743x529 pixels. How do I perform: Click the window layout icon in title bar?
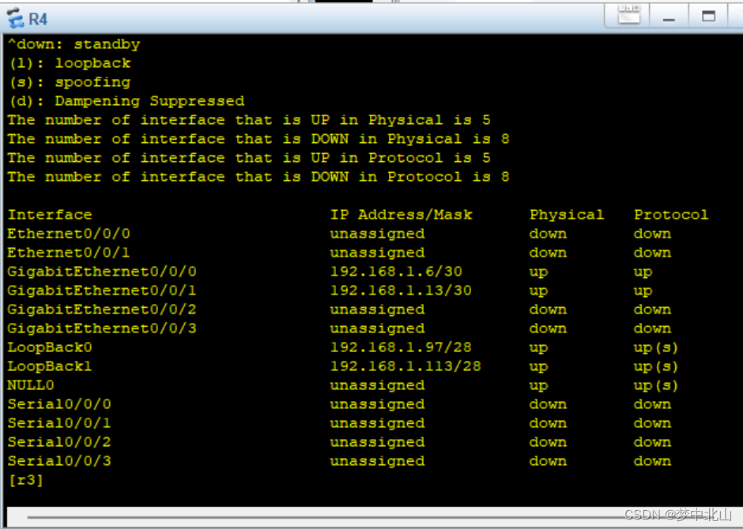pos(629,15)
